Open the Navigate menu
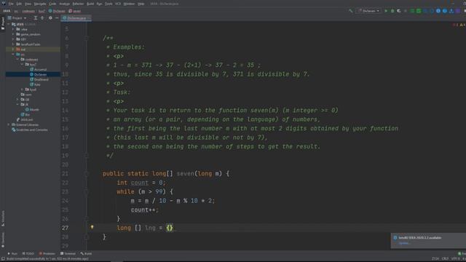The image size is (466, 262). pyautogui.click(x=40, y=4)
